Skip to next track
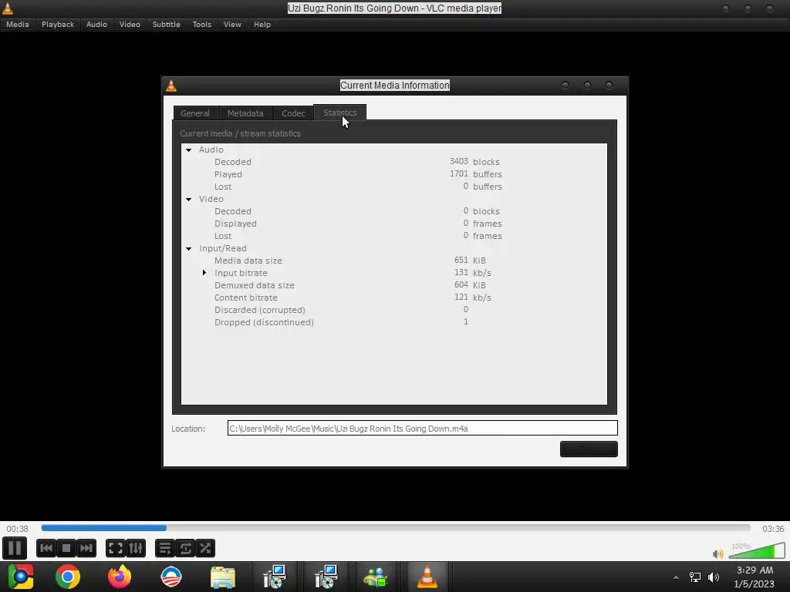The image size is (790, 592). (86, 548)
